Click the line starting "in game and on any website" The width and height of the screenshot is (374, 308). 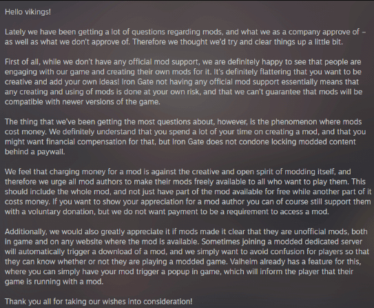coord(183,242)
